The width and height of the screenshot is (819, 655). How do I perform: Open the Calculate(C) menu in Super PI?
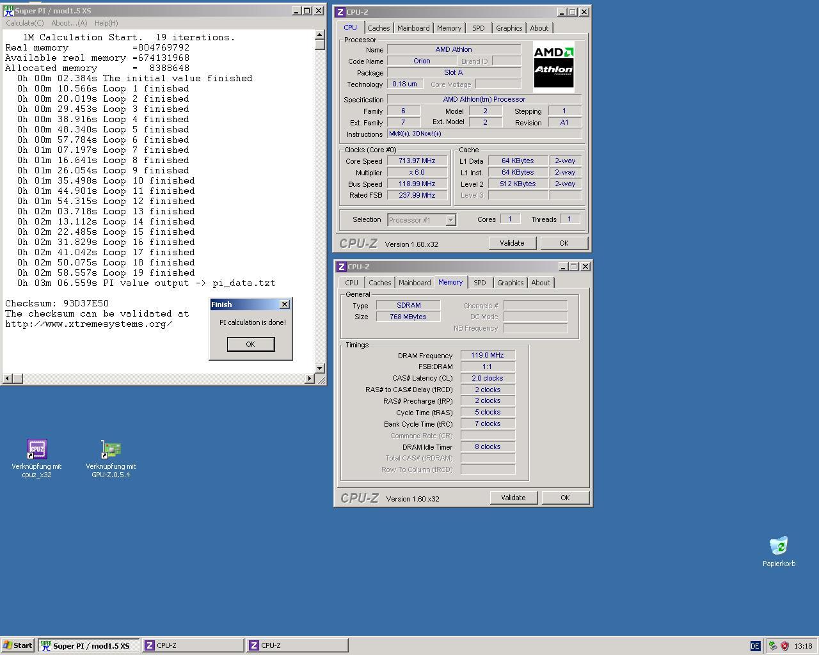coord(25,23)
